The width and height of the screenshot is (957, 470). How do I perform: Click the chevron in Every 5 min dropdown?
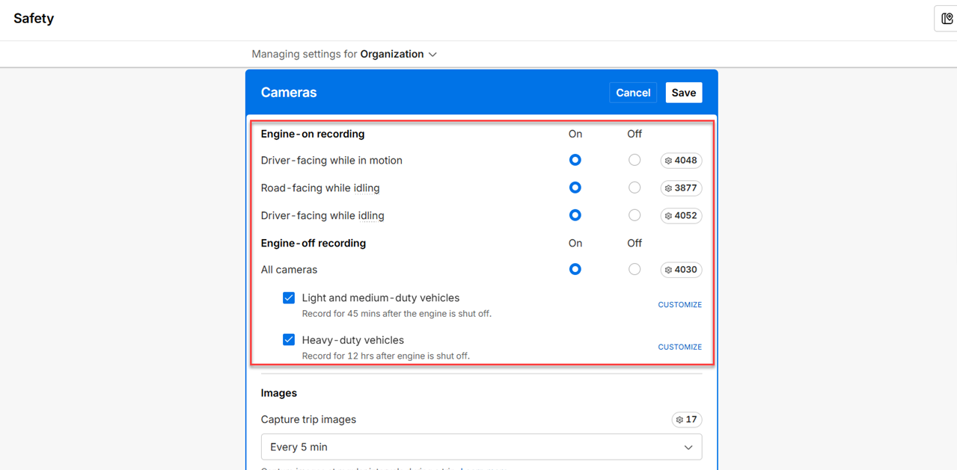(688, 448)
